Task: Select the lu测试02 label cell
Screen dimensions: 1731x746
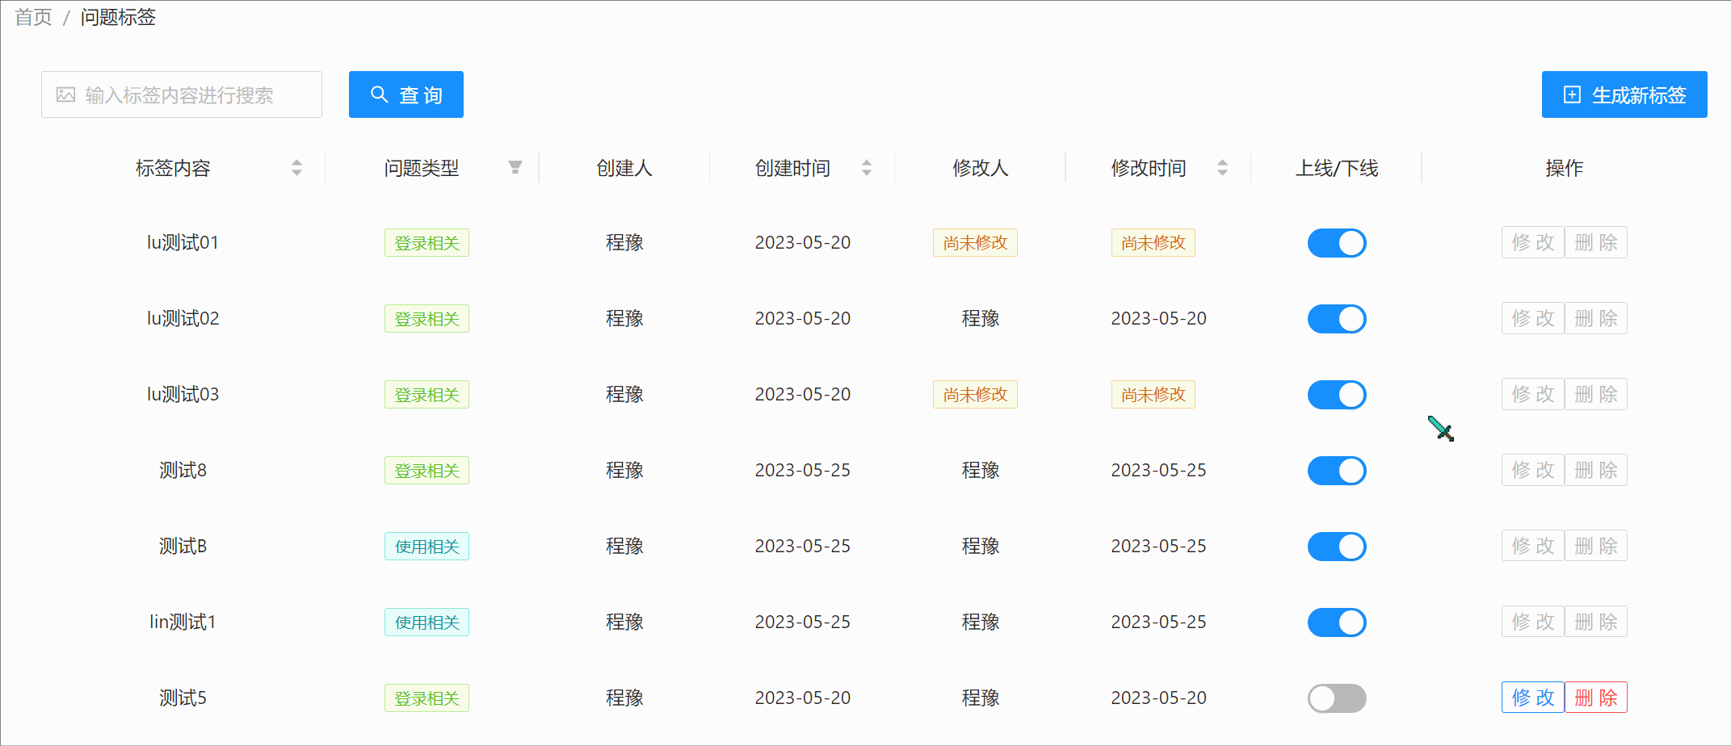Action: [x=183, y=318]
